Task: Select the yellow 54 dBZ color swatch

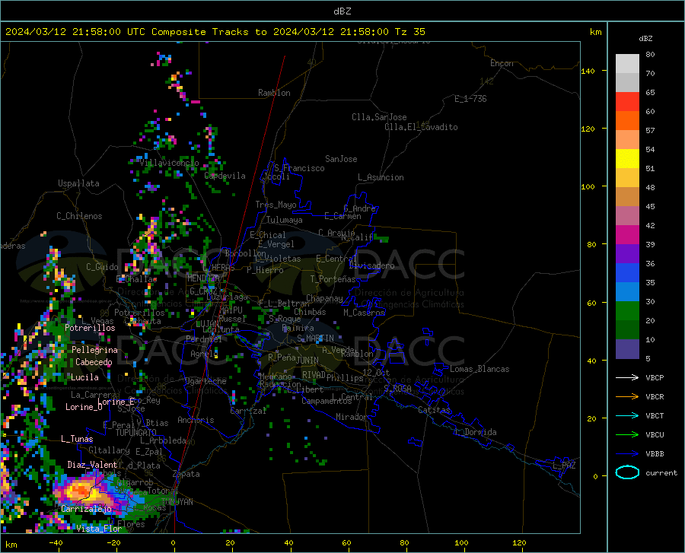Action: pyautogui.click(x=627, y=159)
